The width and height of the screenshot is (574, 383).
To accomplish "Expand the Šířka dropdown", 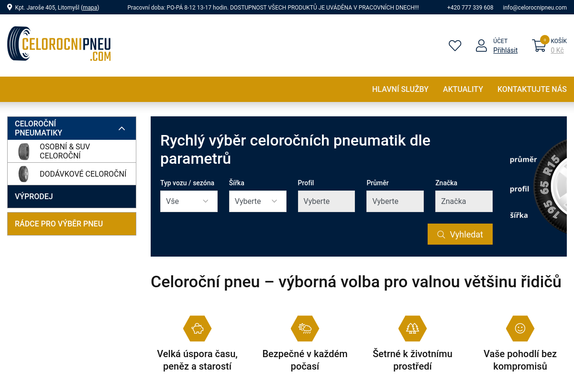I will pos(257,201).
